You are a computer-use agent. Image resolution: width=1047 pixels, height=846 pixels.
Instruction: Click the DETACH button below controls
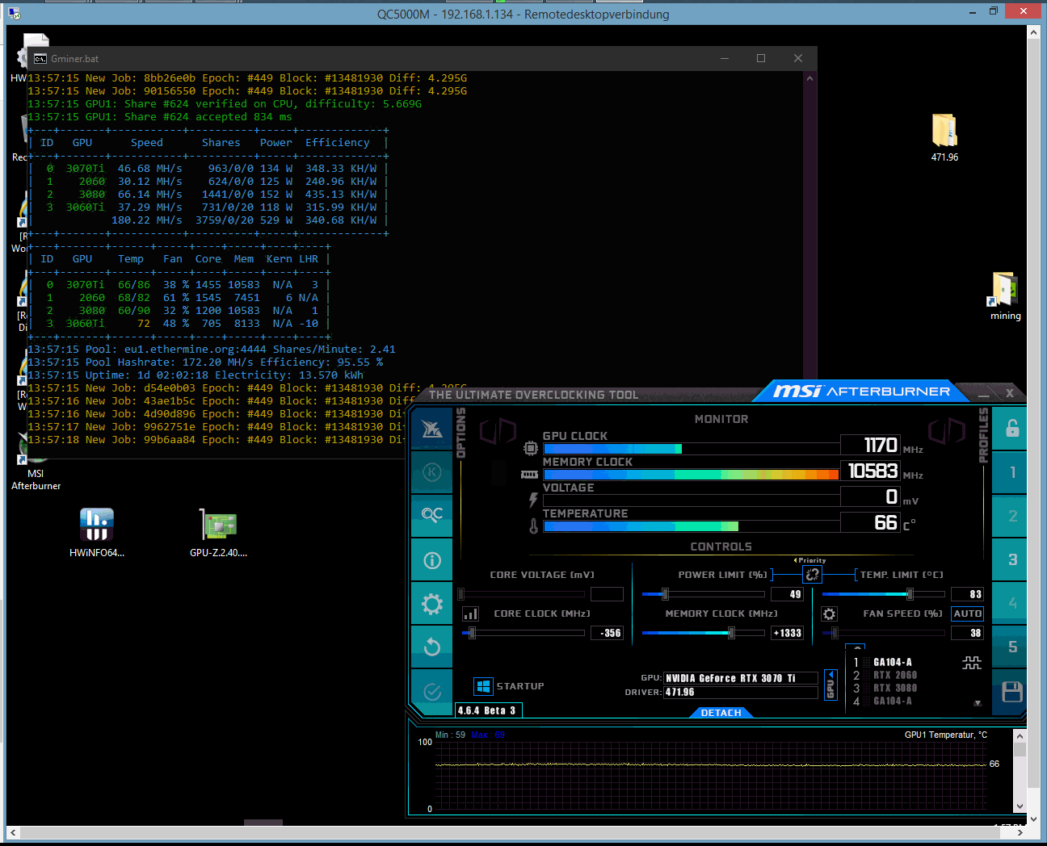point(721,713)
